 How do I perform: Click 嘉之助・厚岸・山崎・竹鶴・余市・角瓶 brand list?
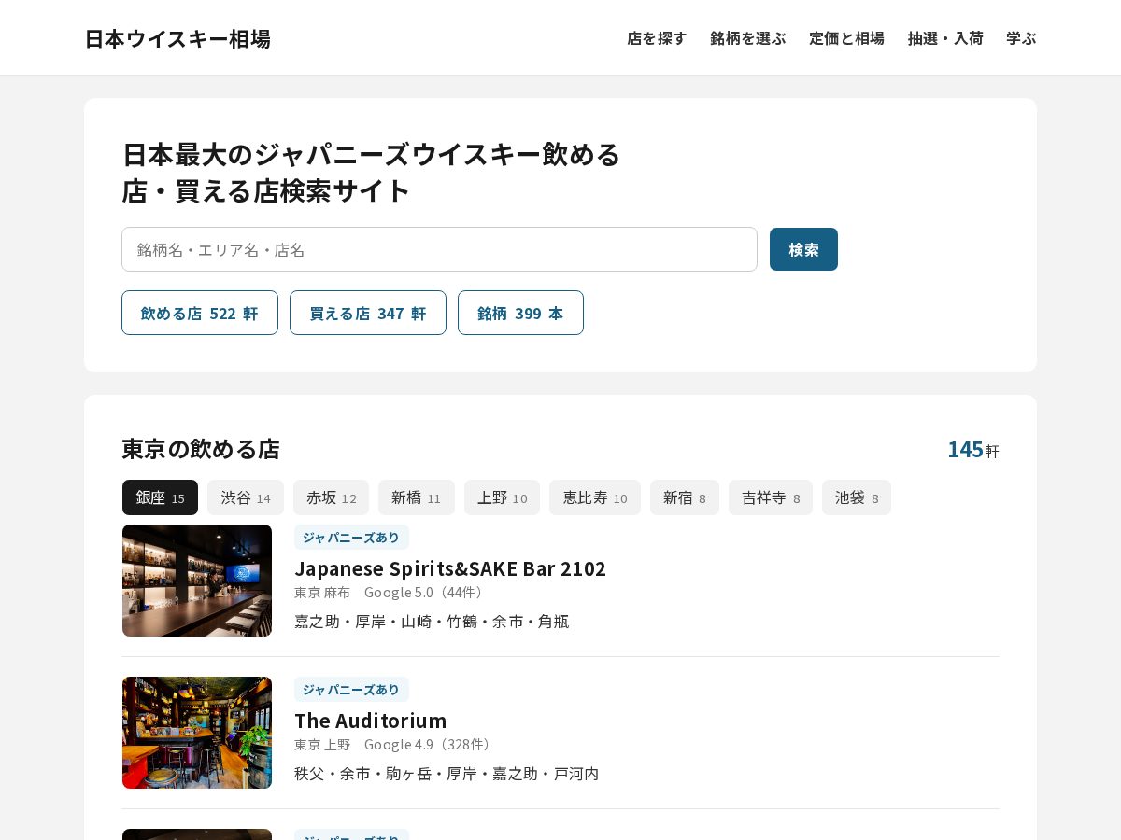click(432, 621)
